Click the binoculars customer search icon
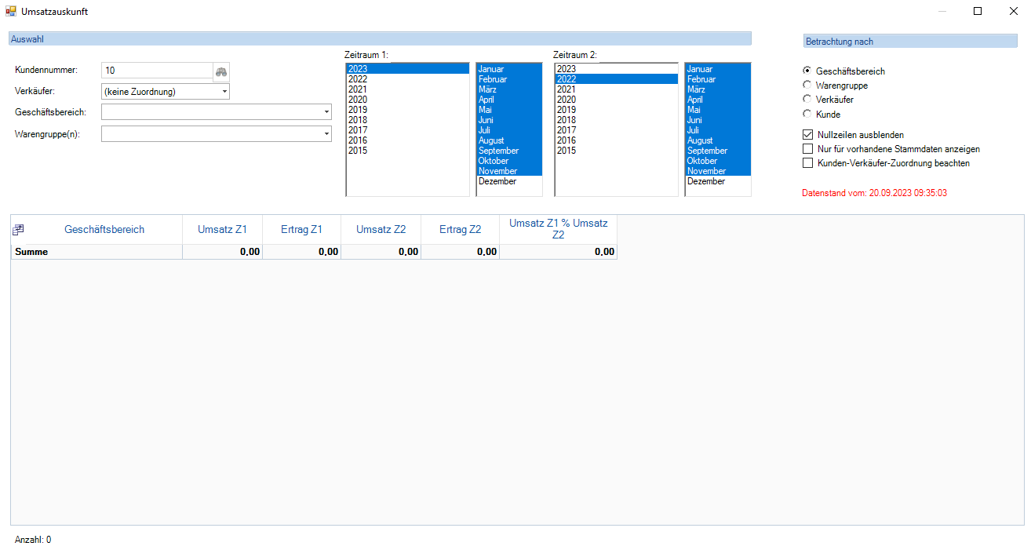Viewport: 1031px width, 546px height. point(222,71)
